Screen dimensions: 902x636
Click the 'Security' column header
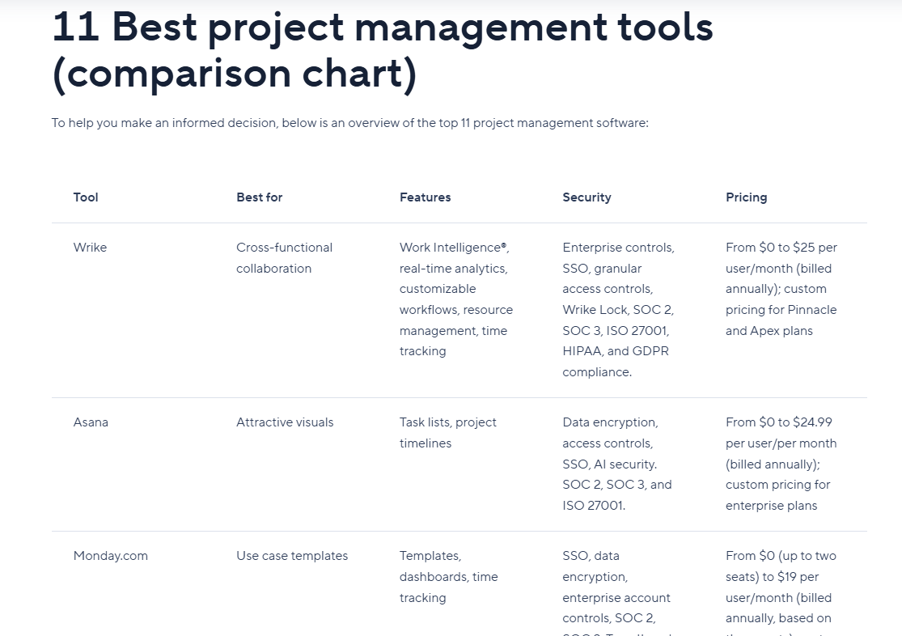click(x=587, y=197)
